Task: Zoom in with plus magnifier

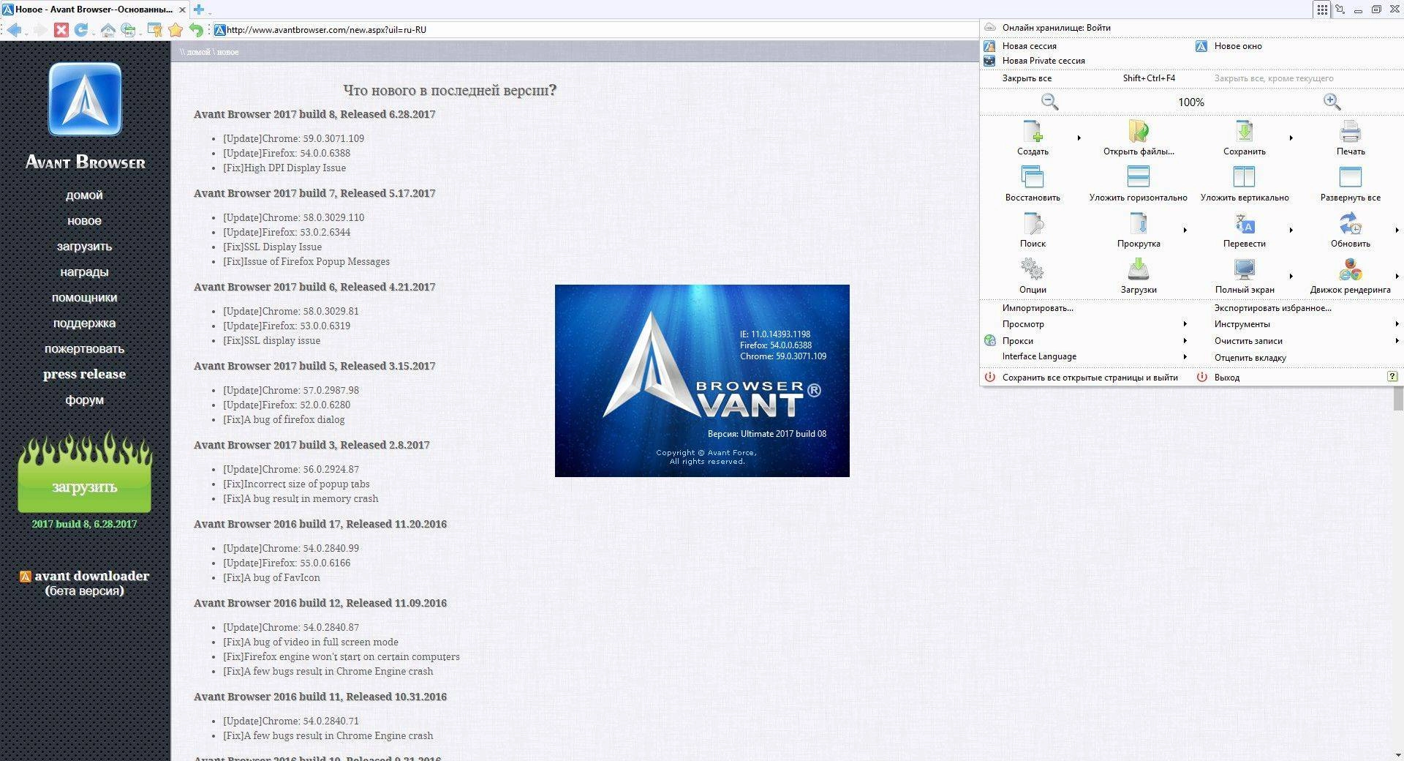Action: click(1332, 102)
